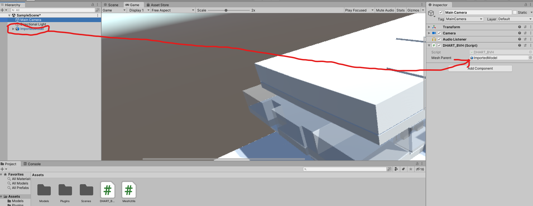Lock the Inspector panel
Viewport: 533px width, 206px height.
(526, 5)
